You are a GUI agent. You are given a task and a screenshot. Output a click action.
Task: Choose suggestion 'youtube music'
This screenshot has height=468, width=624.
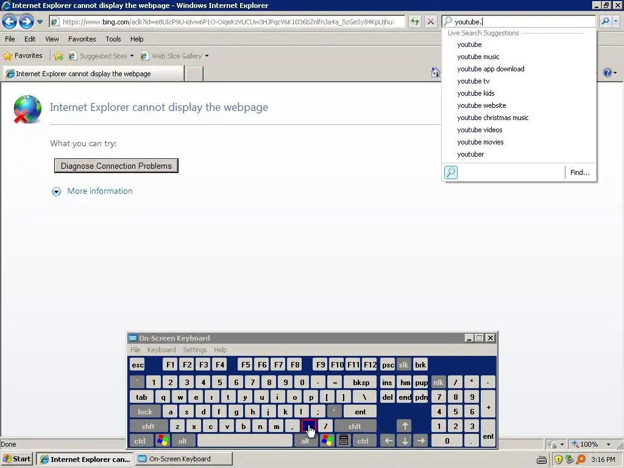click(478, 57)
